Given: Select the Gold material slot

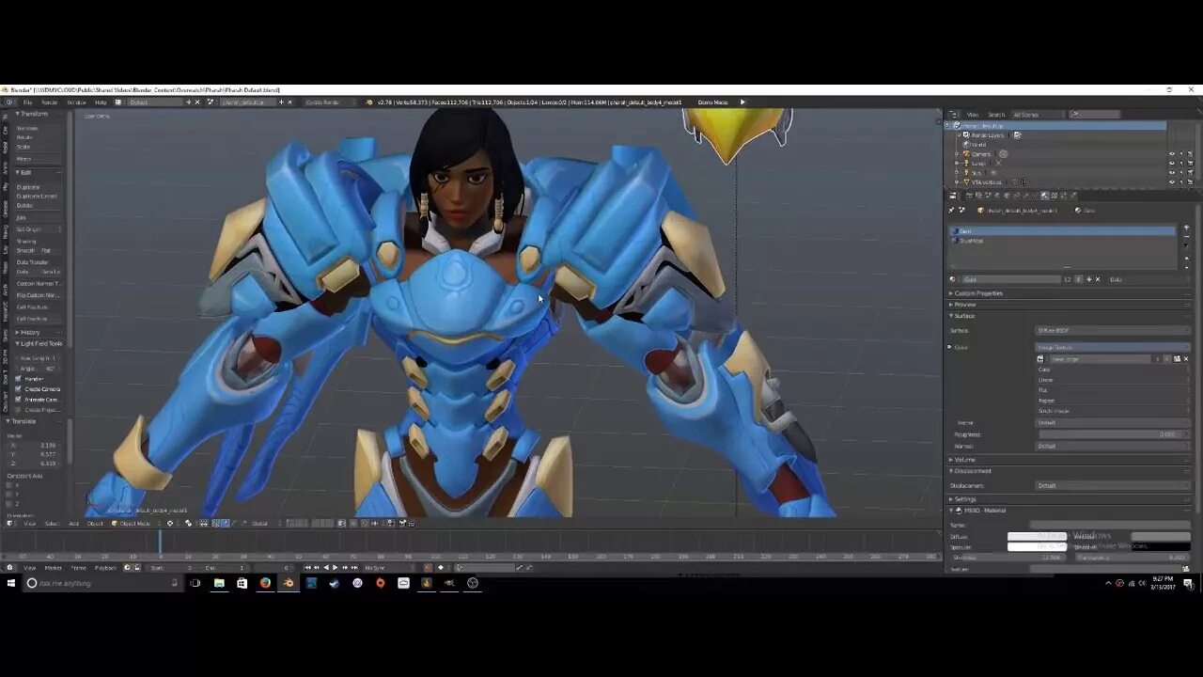Looking at the screenshot, I should (1062, 231).
